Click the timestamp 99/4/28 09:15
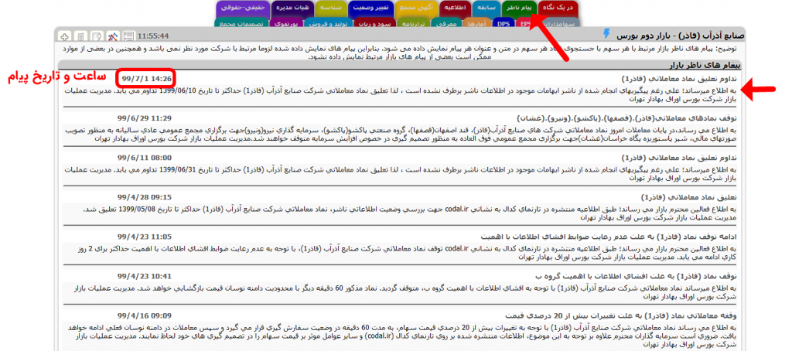The height and width of the screenshot is (351, 792). [145, 197]
